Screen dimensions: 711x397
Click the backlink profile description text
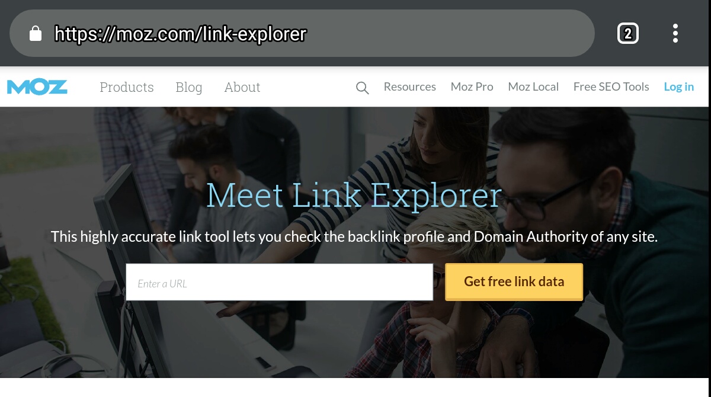pos(354,237)
